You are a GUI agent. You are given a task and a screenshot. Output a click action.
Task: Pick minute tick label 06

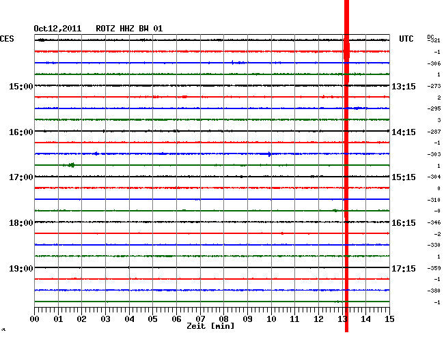tap(176, 319)
